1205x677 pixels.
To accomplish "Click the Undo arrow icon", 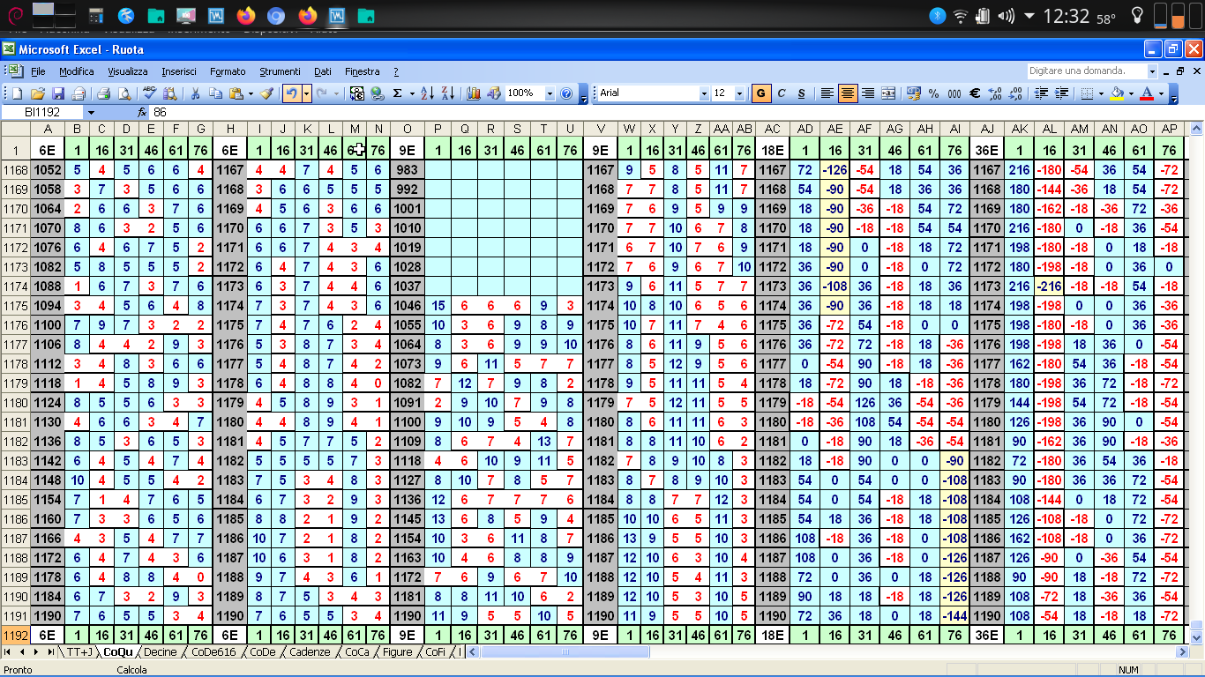I will [x=291, y=93].
